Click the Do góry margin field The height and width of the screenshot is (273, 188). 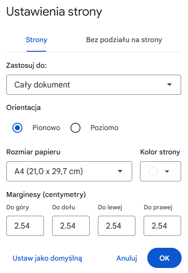(x=25, y=226)
